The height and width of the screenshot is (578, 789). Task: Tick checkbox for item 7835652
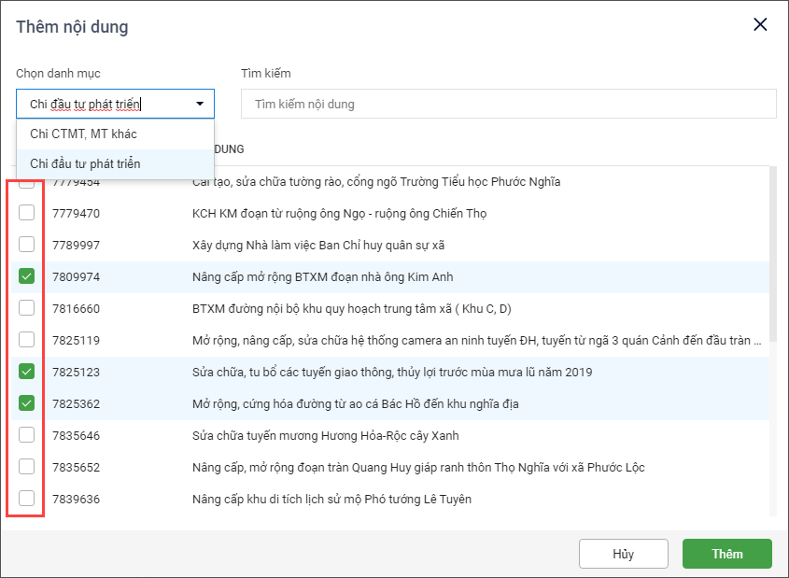(x=27, y=467)
